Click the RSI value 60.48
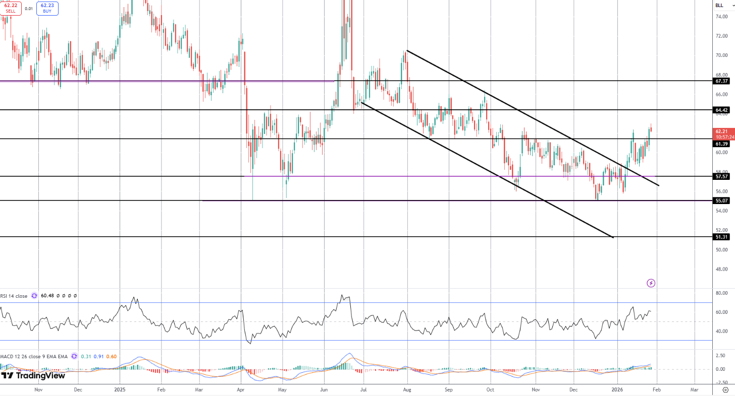Image resolution: width=735 pixels, height=396 pixels. click(x=47, y=296)
